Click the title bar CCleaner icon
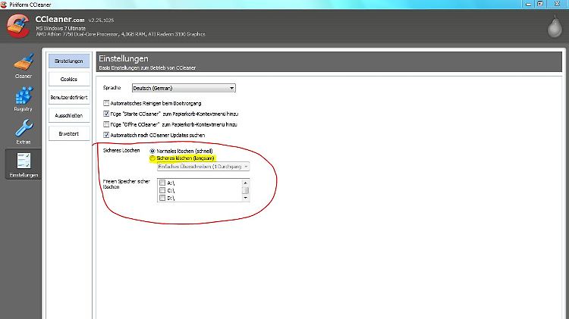This screenshot has height=319, width=569. [4, 5]
